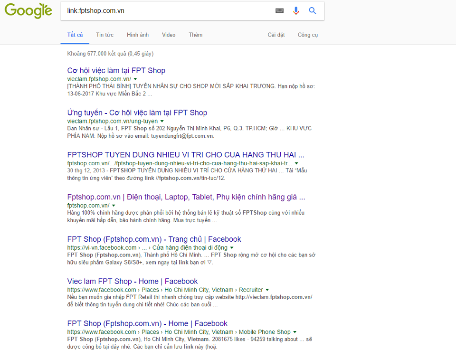Open the on-screen keyboard icon
This screenshot has width=456, height=359.
(279, 11)
